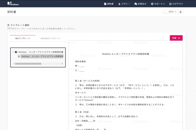This screenshot has width=196, height=130.
Task: Click the ログアウト logout link
Action: (x=176, y=4)
